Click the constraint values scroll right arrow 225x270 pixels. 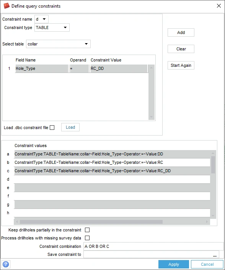pos(207,222)
